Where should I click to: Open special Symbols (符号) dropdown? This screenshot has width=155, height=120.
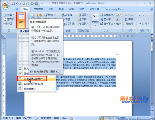click(144, 24)
